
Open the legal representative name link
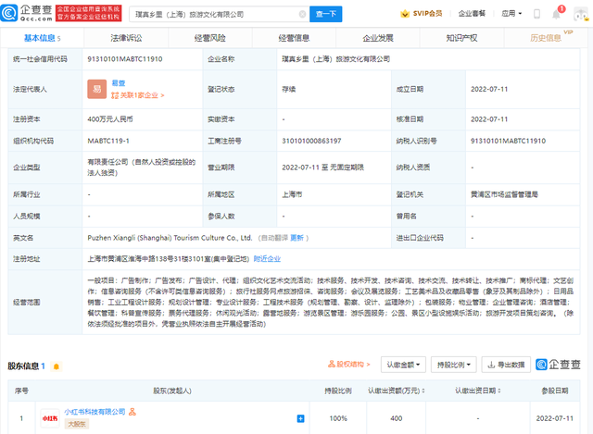click(x=119, y=82)
